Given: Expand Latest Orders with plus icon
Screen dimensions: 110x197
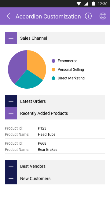Looking at the screenshot, I should point(11,101).
